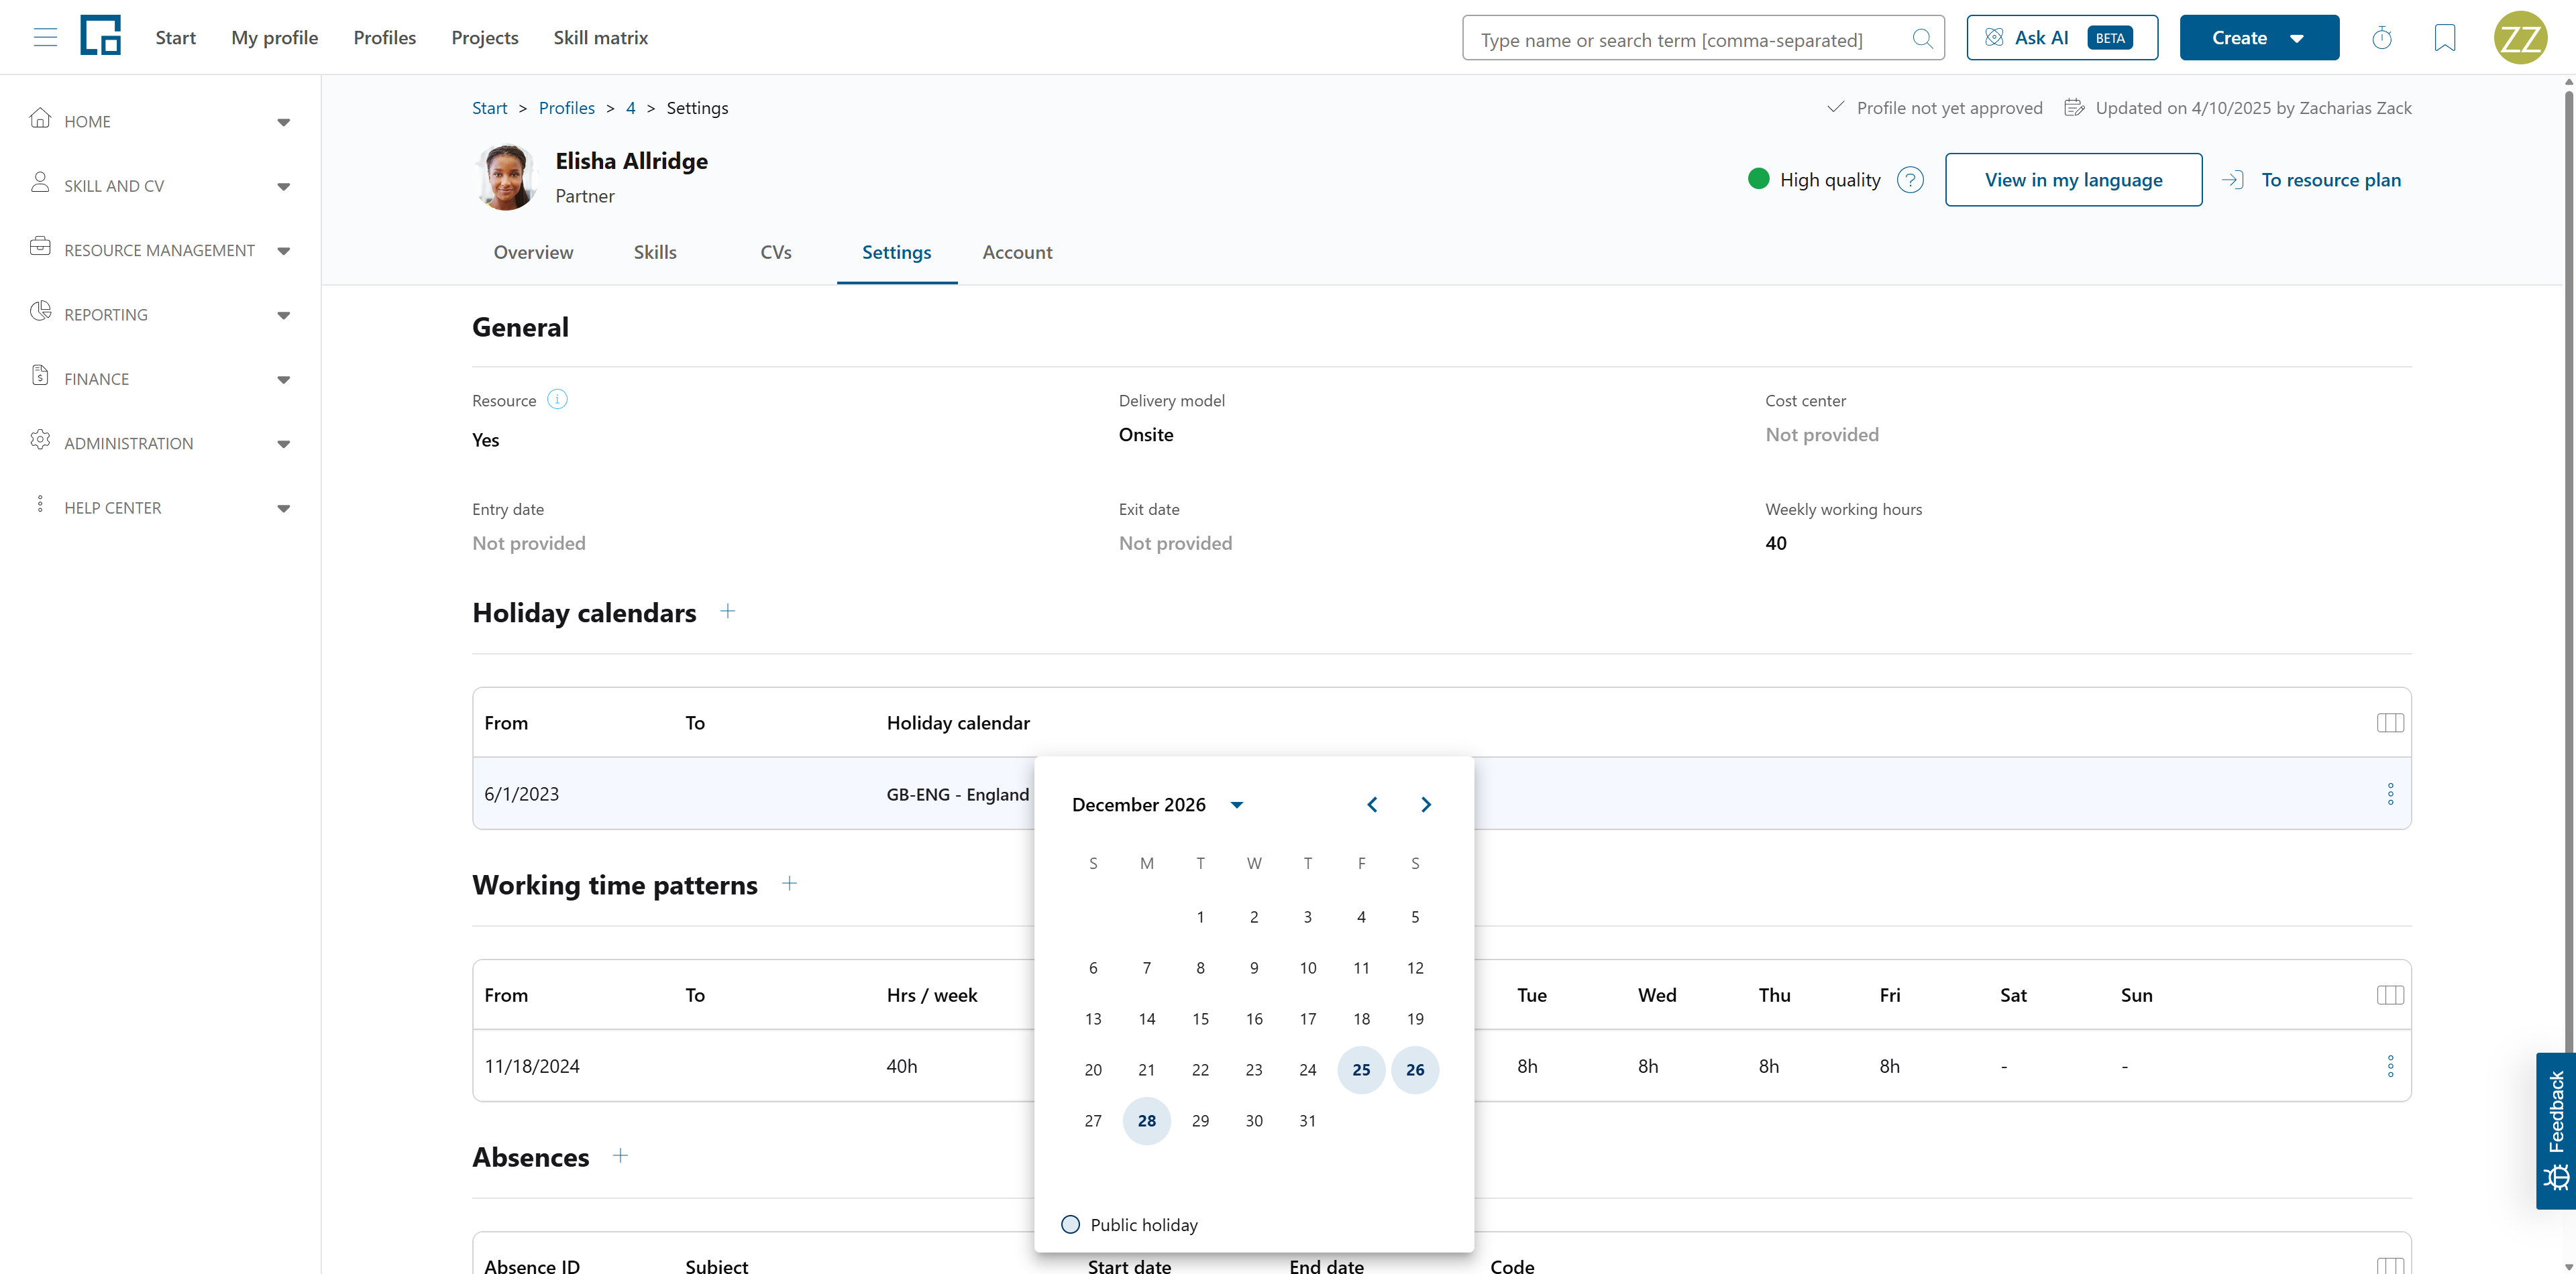The height and width of the screenshot is (1274, 2576).
Task: Go to previous month in calendar
Action: pos(1372,805)
